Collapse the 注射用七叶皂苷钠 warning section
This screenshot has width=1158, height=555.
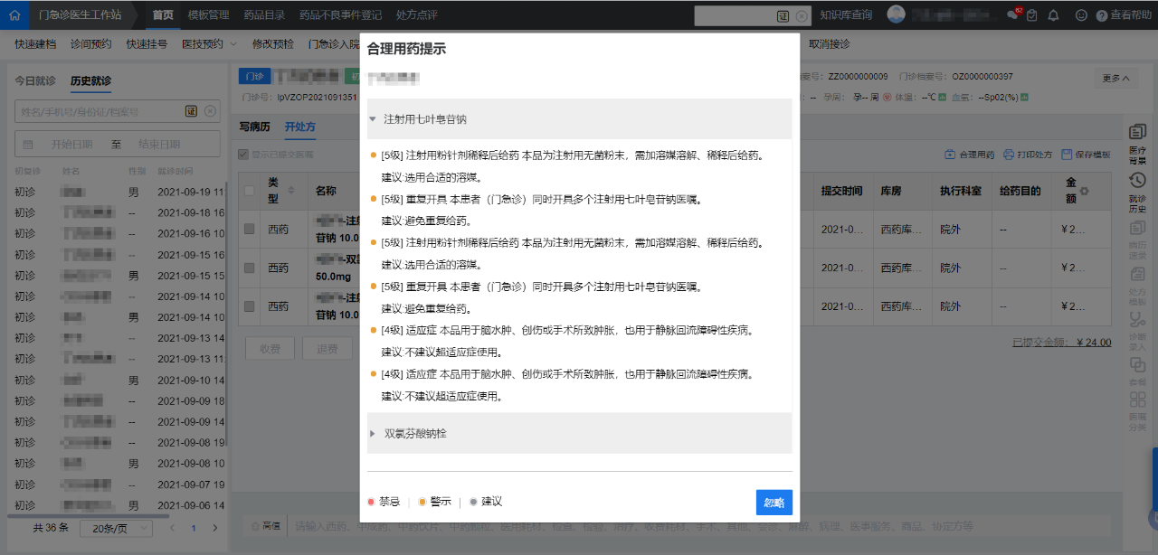pyautogui.click(x=371, y=118)
